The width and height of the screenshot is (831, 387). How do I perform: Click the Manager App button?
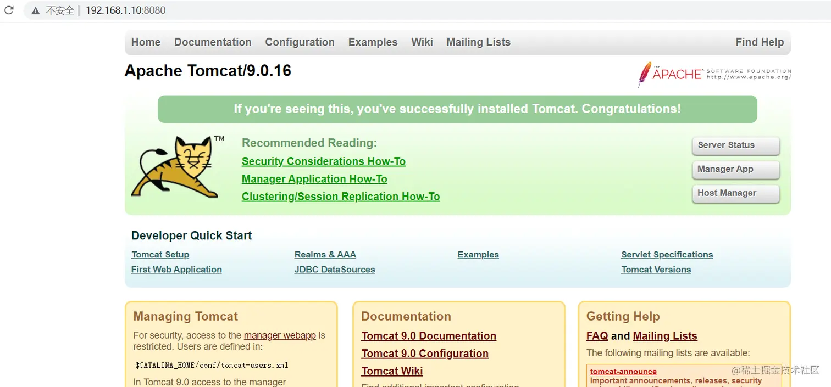736,170
